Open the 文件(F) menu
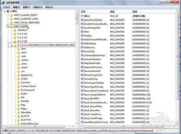 click(7, 7)
